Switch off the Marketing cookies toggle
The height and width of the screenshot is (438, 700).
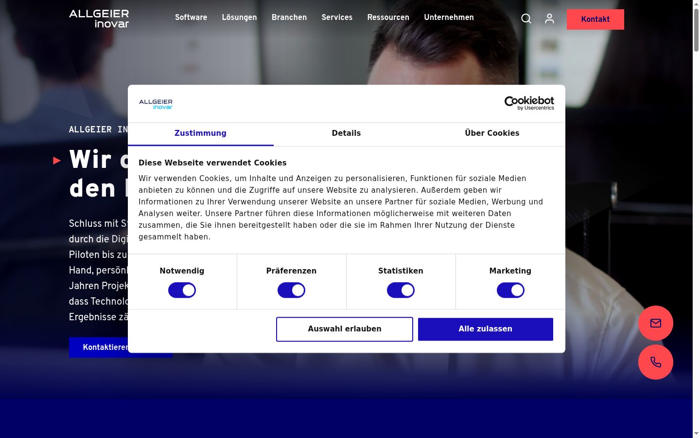point(510,291)
